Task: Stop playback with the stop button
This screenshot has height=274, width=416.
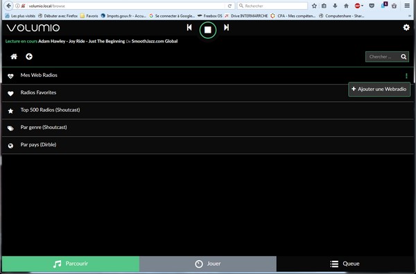Action: pos(208,30)
